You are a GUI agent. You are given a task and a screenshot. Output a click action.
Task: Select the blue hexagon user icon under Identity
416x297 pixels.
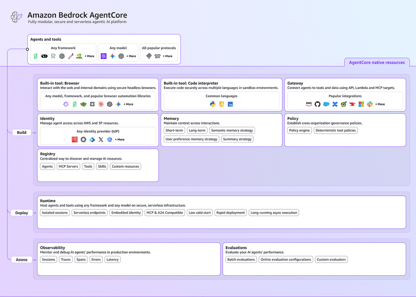click(x=109, y=139)
